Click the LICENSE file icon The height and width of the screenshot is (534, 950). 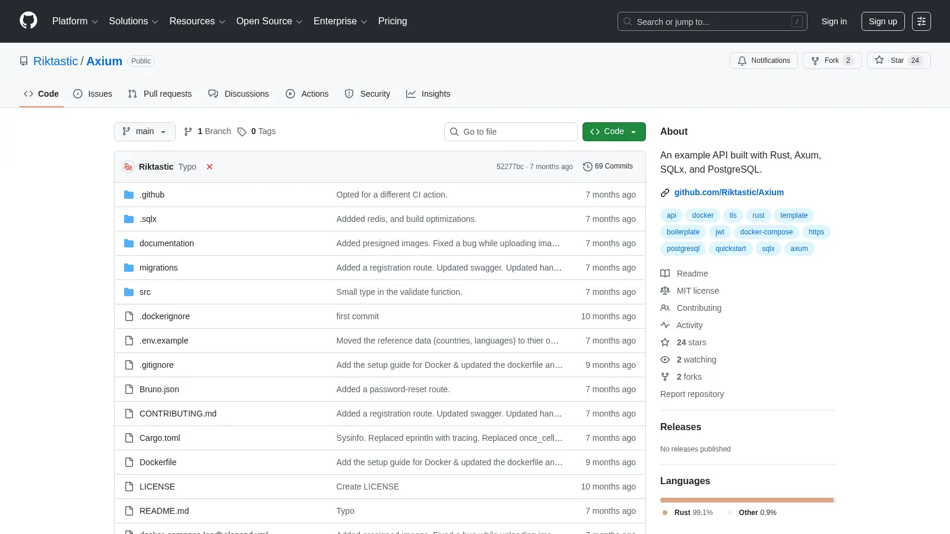(129, 487)
